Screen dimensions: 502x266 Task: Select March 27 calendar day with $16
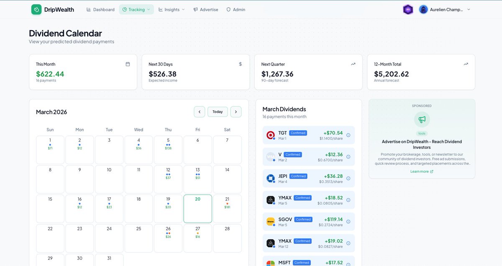click(198, 238)
